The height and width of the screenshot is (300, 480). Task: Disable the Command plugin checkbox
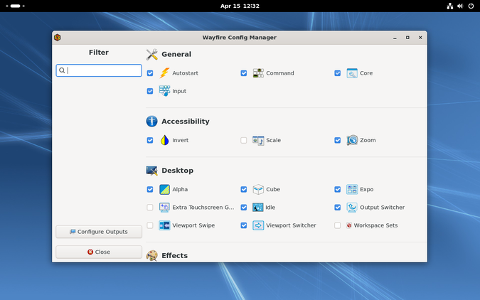pos(244,73)
